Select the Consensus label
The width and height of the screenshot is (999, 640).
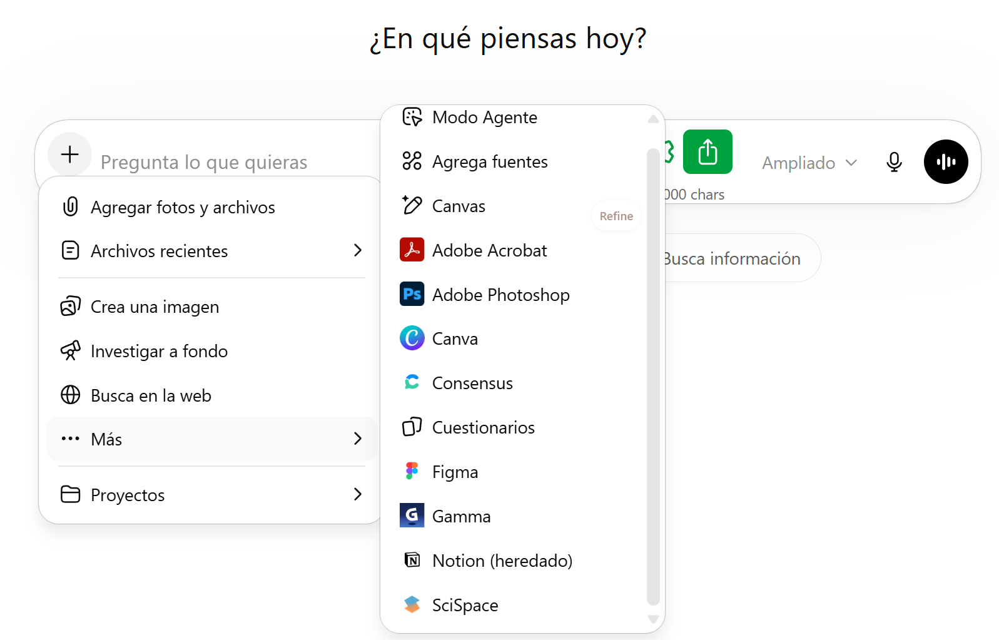tap(473, 383)
